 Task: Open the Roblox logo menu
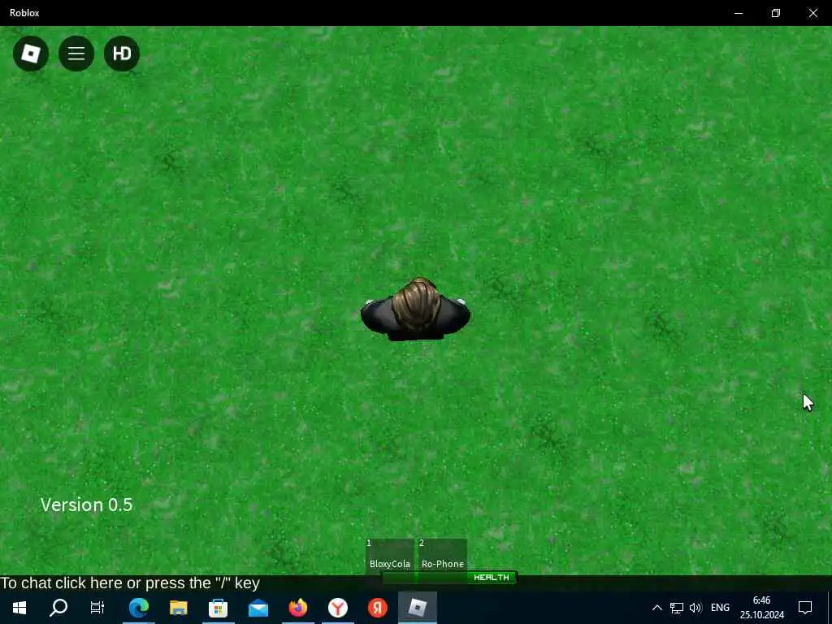31,54
